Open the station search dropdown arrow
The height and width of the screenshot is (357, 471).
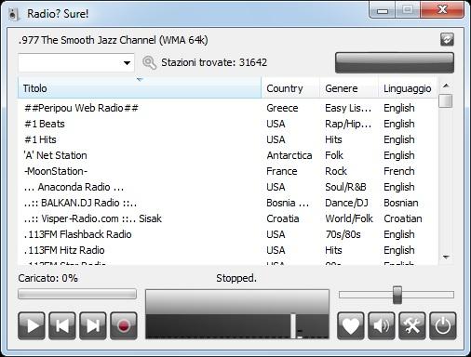pos(127,63)
